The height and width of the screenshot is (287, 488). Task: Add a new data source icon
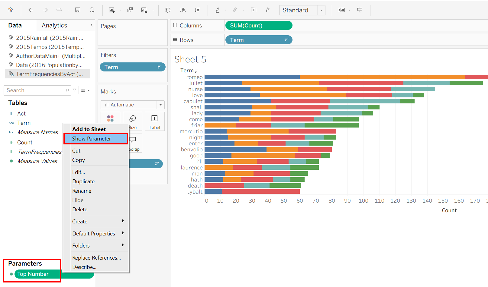pyautogui.click(x=92, y=10)
